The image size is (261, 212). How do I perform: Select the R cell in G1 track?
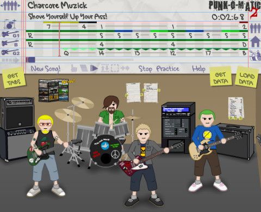point(30,35)
